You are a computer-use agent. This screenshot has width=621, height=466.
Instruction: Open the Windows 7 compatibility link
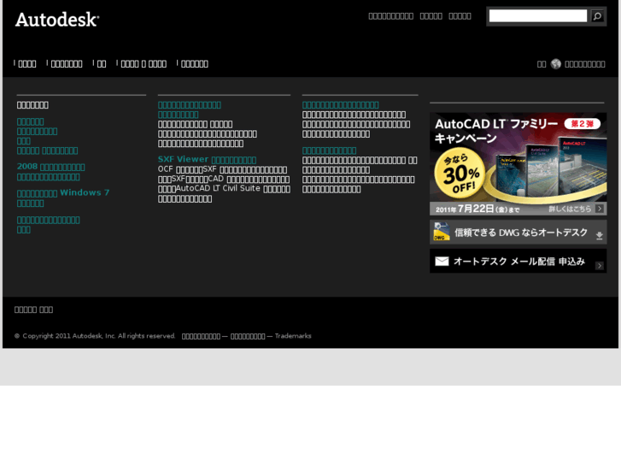pyautogui.click(x=63, y=198)
